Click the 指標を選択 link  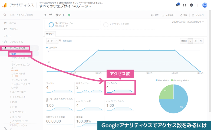(x=67, y=41)
